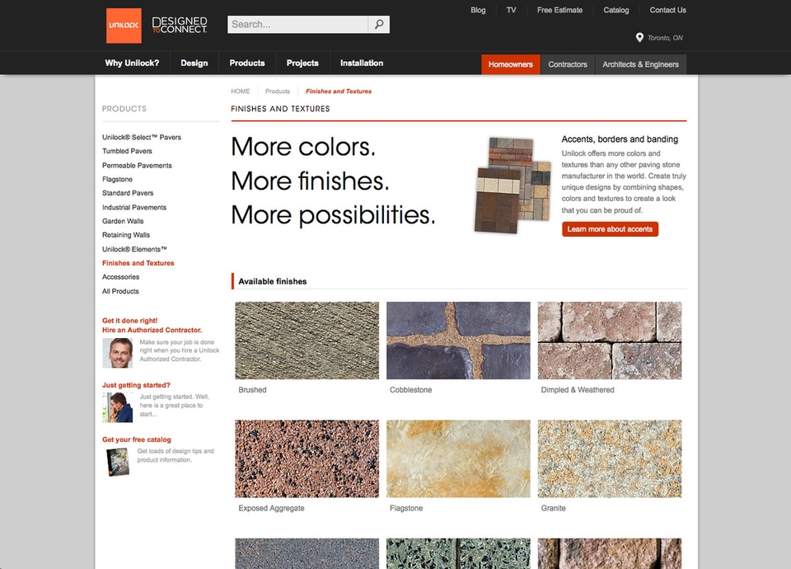The width and height of the screenshot is (791, 569).
Task: Open the Projects menu
Action: [x=302, y=63]
